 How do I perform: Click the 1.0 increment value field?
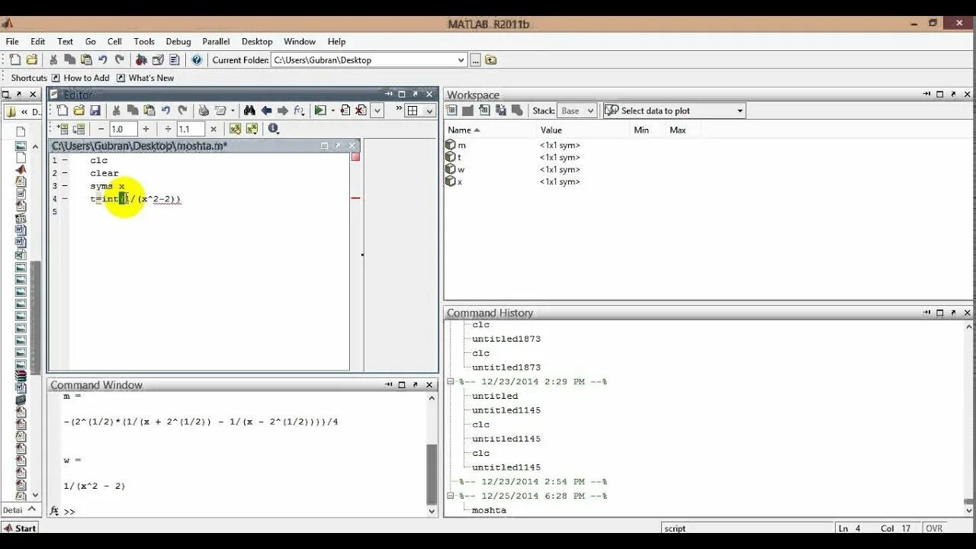[x=123, y=129]
